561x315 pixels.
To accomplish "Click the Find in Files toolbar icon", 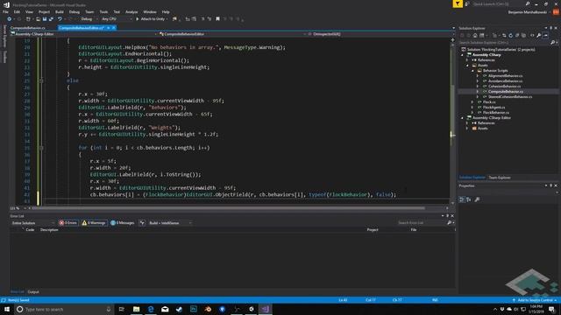I will [174, 19].
